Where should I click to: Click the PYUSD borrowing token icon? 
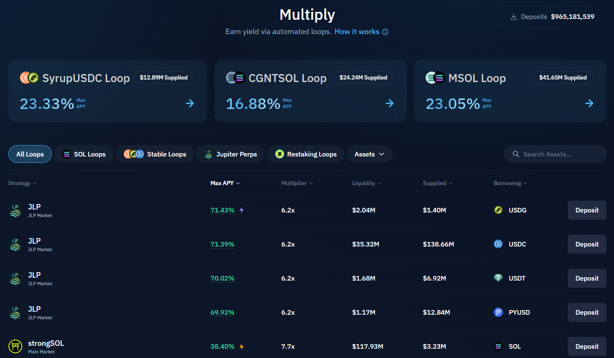tap(498, 312)
